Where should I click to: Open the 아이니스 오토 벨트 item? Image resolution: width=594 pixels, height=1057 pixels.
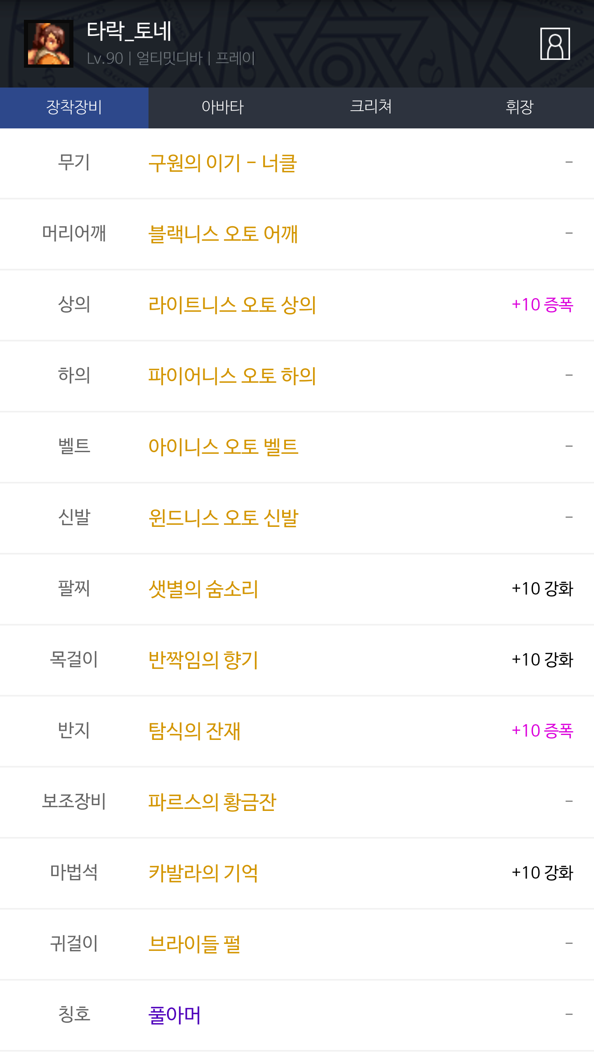point(223,447)
